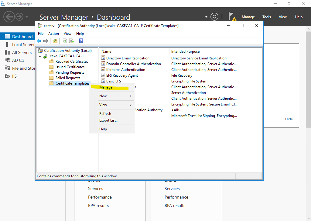The image size is (311, 221).
Task: Click left Performance link in Server Manager tile
Action: [100, 197]
